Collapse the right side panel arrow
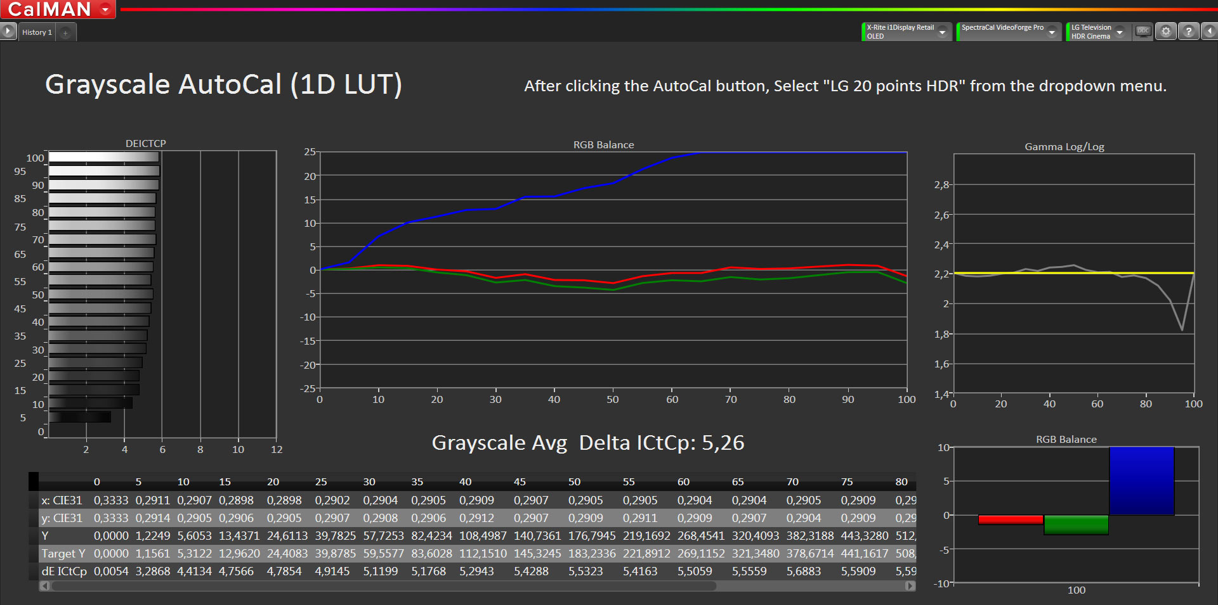Image resolution: width=1218 pixels, height=605 pixels. [x=1210, y=31]
